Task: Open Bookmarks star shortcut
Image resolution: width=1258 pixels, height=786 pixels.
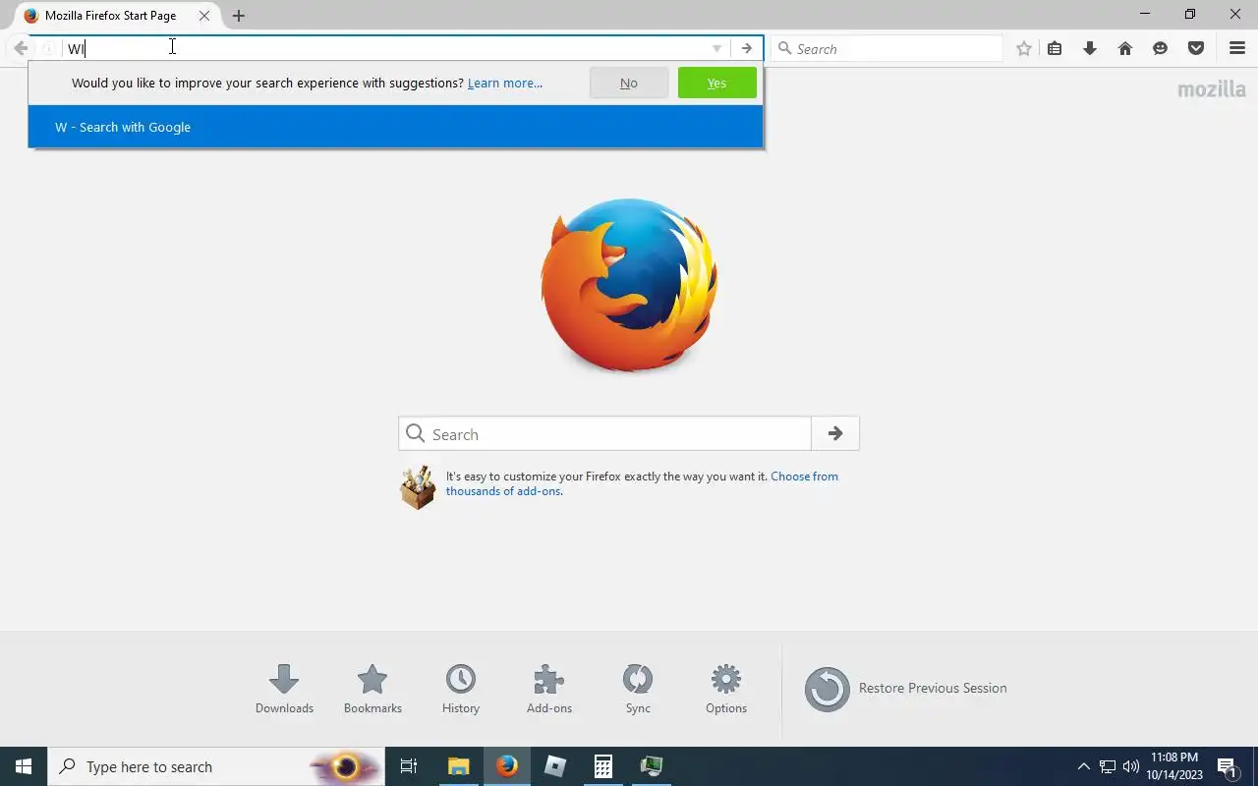Action: 372,689
